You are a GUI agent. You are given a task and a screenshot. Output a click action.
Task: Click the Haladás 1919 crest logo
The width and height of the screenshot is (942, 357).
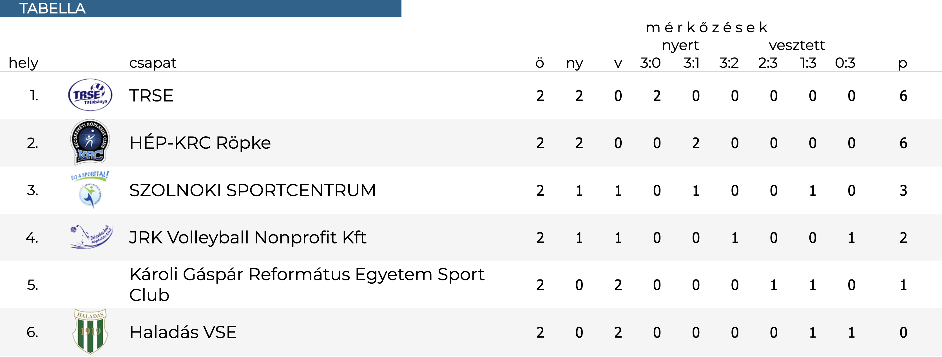90,331
